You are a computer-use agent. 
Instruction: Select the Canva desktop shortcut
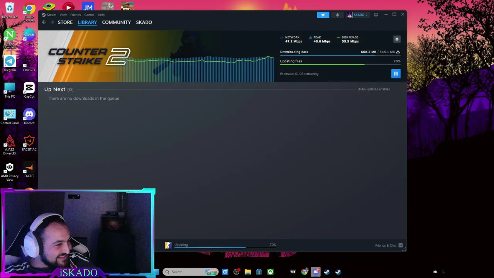pos(29,37)
